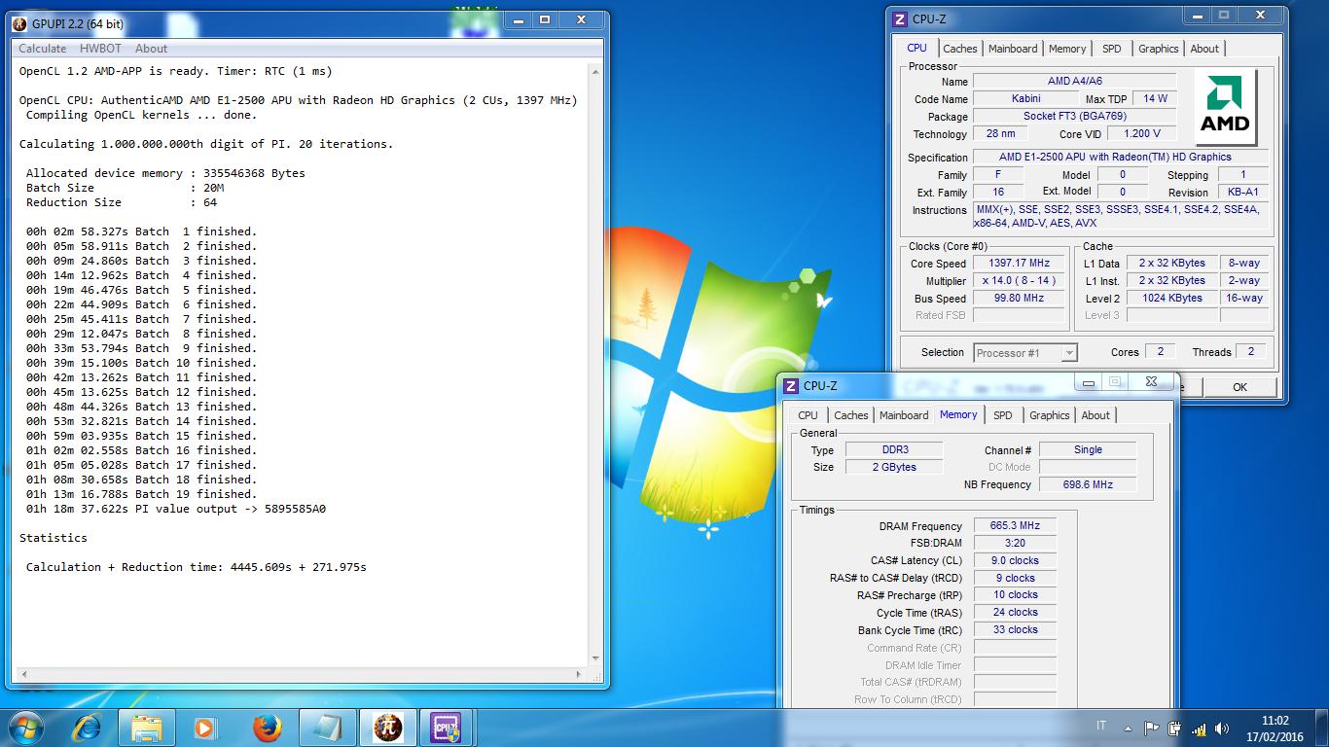
Task: Click the Bank Cycle Time value 33 clocks
Action: click(x=1014, y=630)
